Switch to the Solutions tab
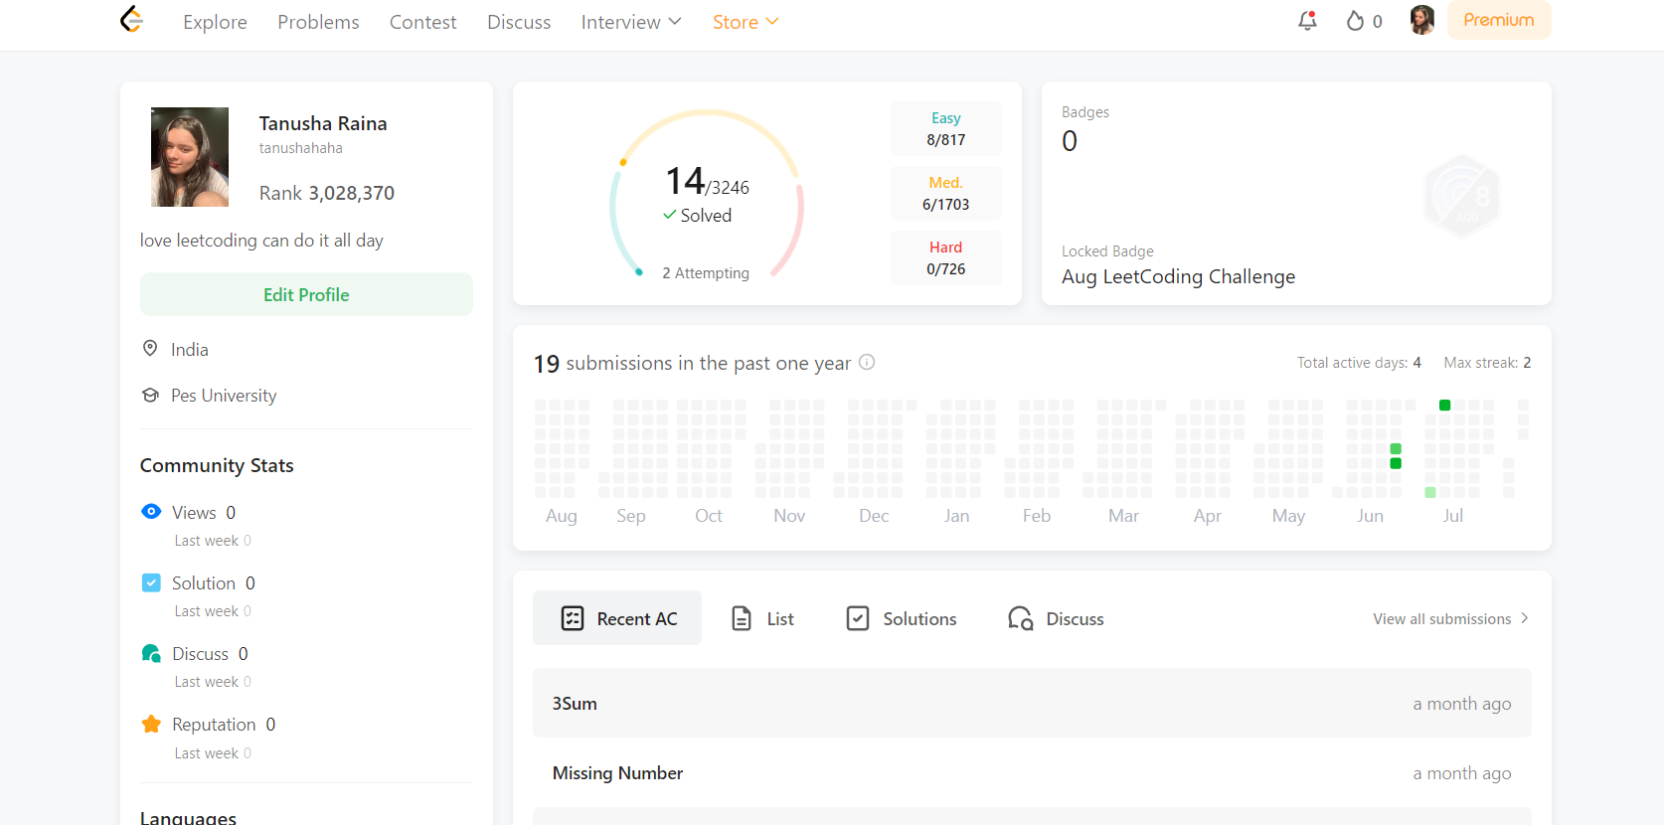This screenshot has width=1664, height=825. coord(902,618)
